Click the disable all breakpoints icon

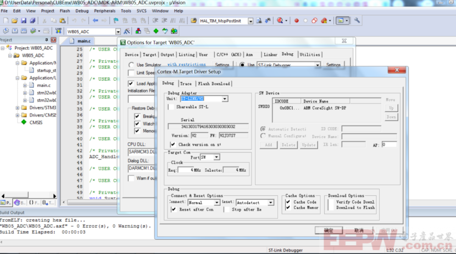314,21
